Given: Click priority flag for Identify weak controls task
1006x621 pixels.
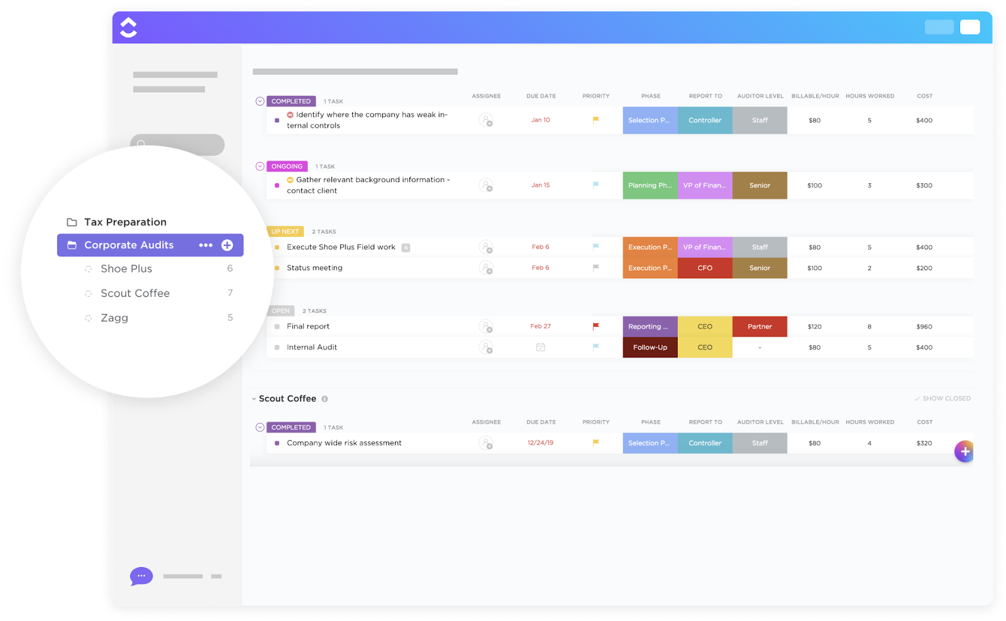Looking at the screenshot, I should click(595, 120).
